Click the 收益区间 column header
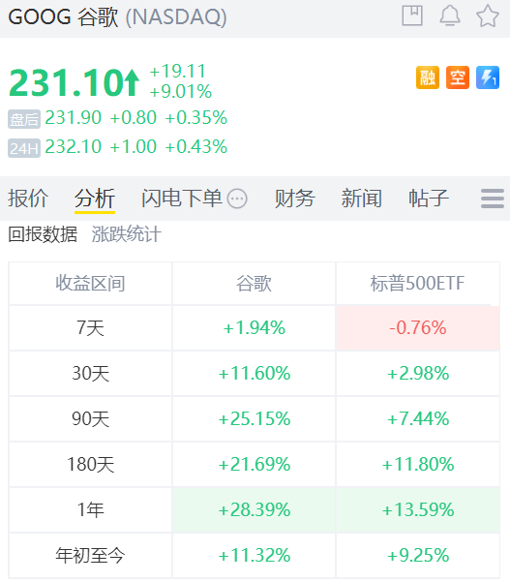The height and width of the screenshot is (582, 510). [90, 284]
